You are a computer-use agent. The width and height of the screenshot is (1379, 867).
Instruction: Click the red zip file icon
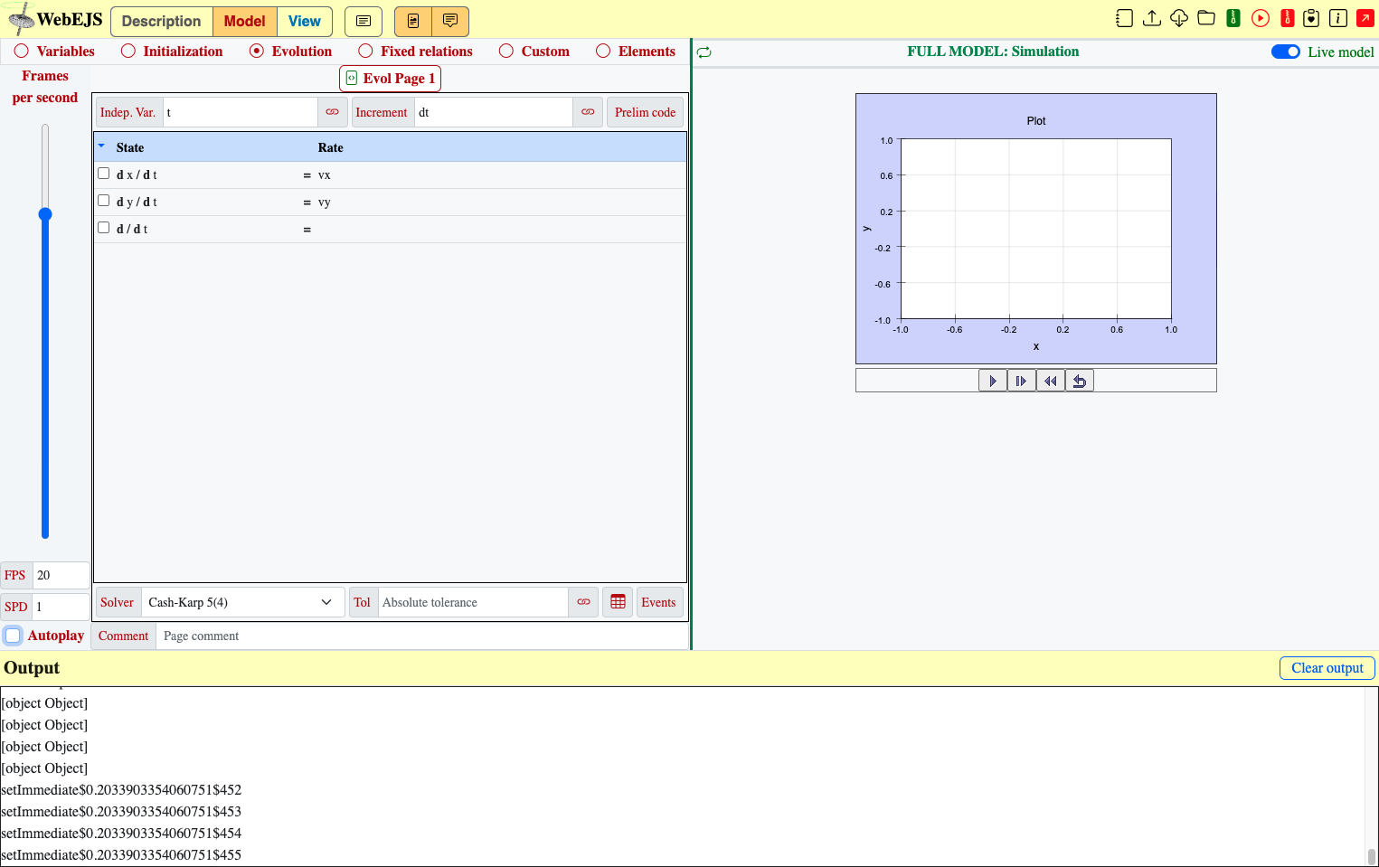pyautogui.click(x=1288, y=18)
